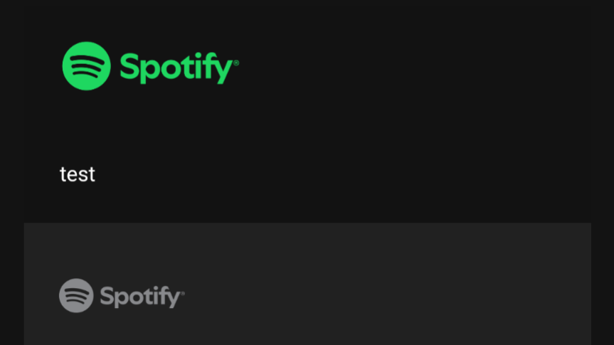Select the green Spotify wordmark text

click(179, 68)
